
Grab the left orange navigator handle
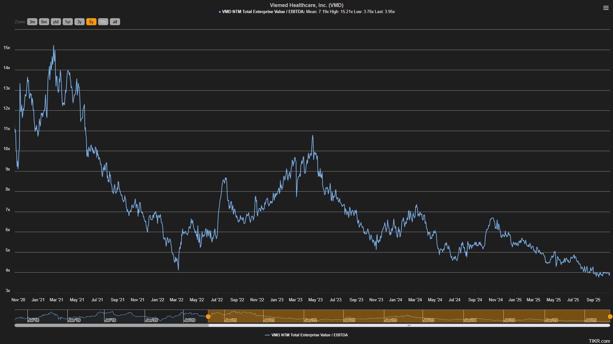click(208, 317)
